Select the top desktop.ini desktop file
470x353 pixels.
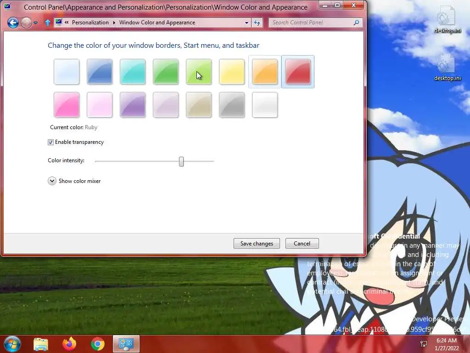[x=447, y=19]
